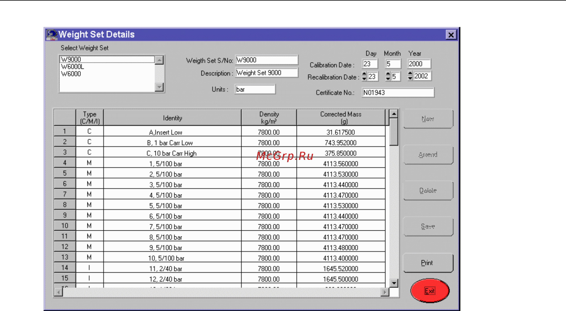Click the Save button
Viewport: 566px width, 311px height.
pos(428,226)
